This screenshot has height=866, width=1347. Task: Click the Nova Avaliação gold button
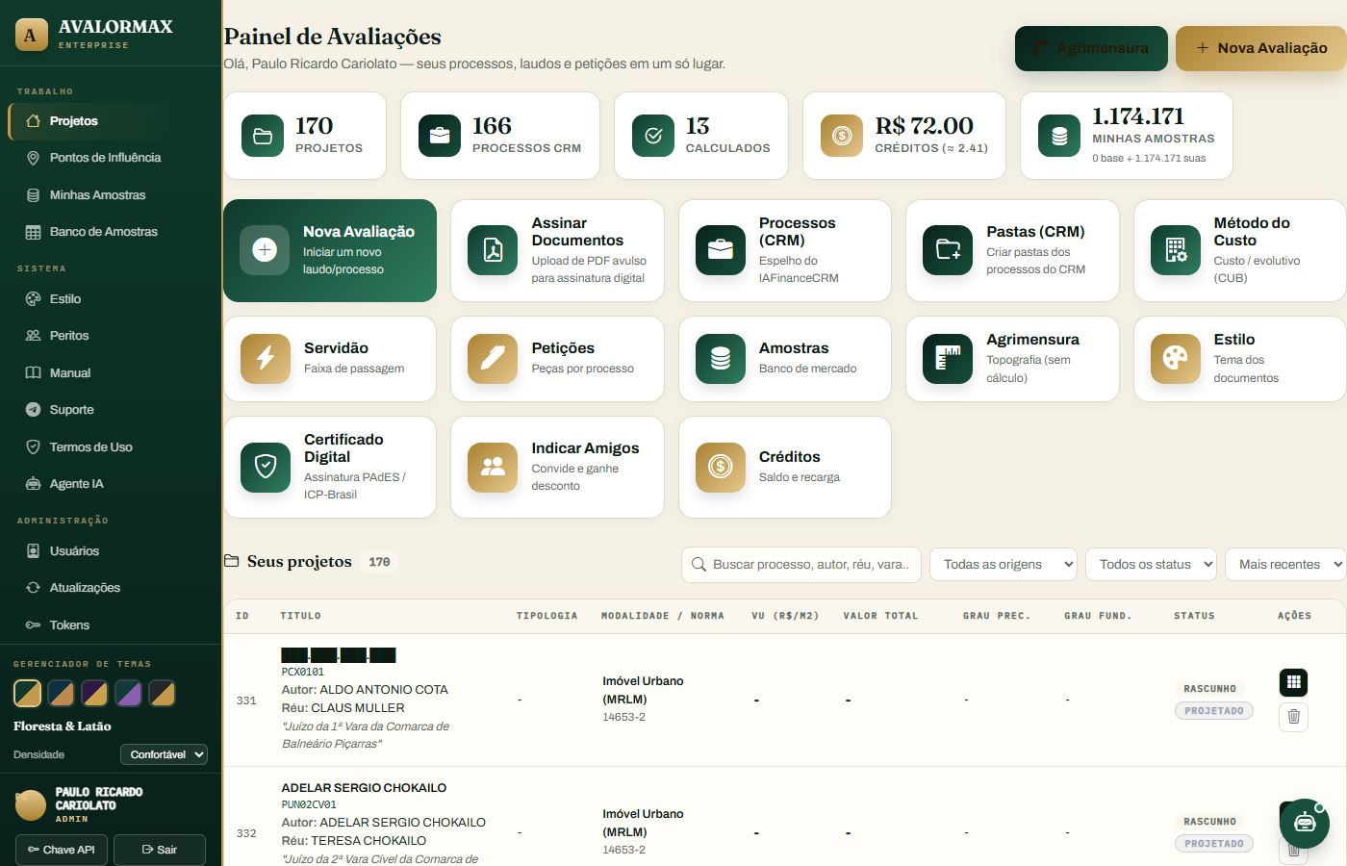[1261, 48]
